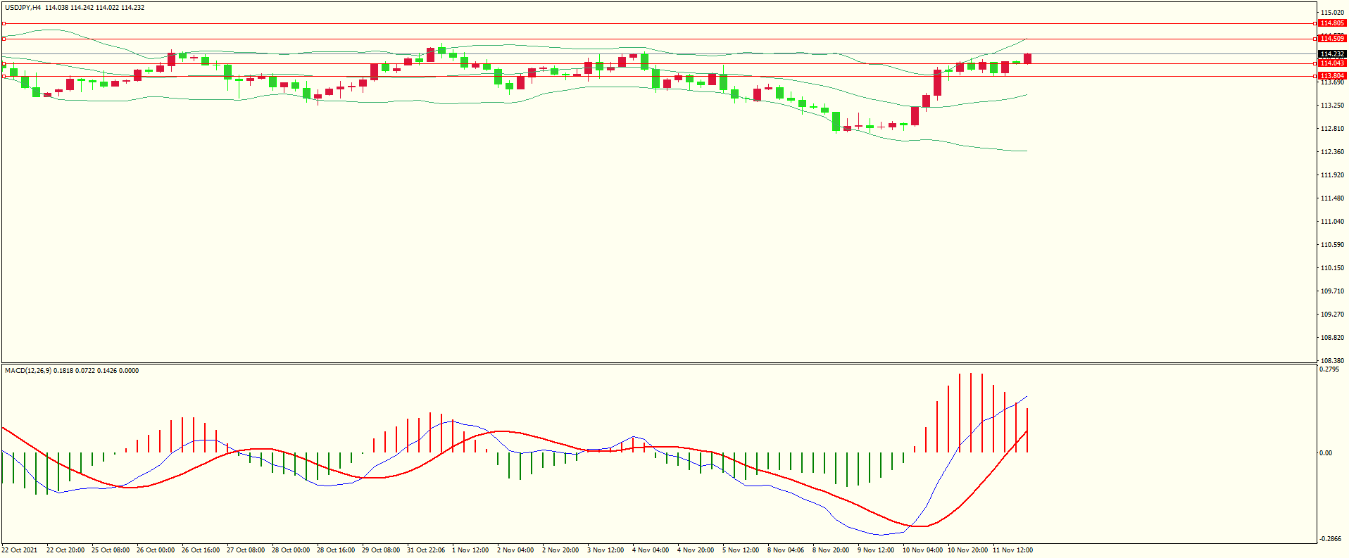Click the MACD(12,26,9) indicator label
This screenshot has width=1349, height=558.
pos(27,371)
